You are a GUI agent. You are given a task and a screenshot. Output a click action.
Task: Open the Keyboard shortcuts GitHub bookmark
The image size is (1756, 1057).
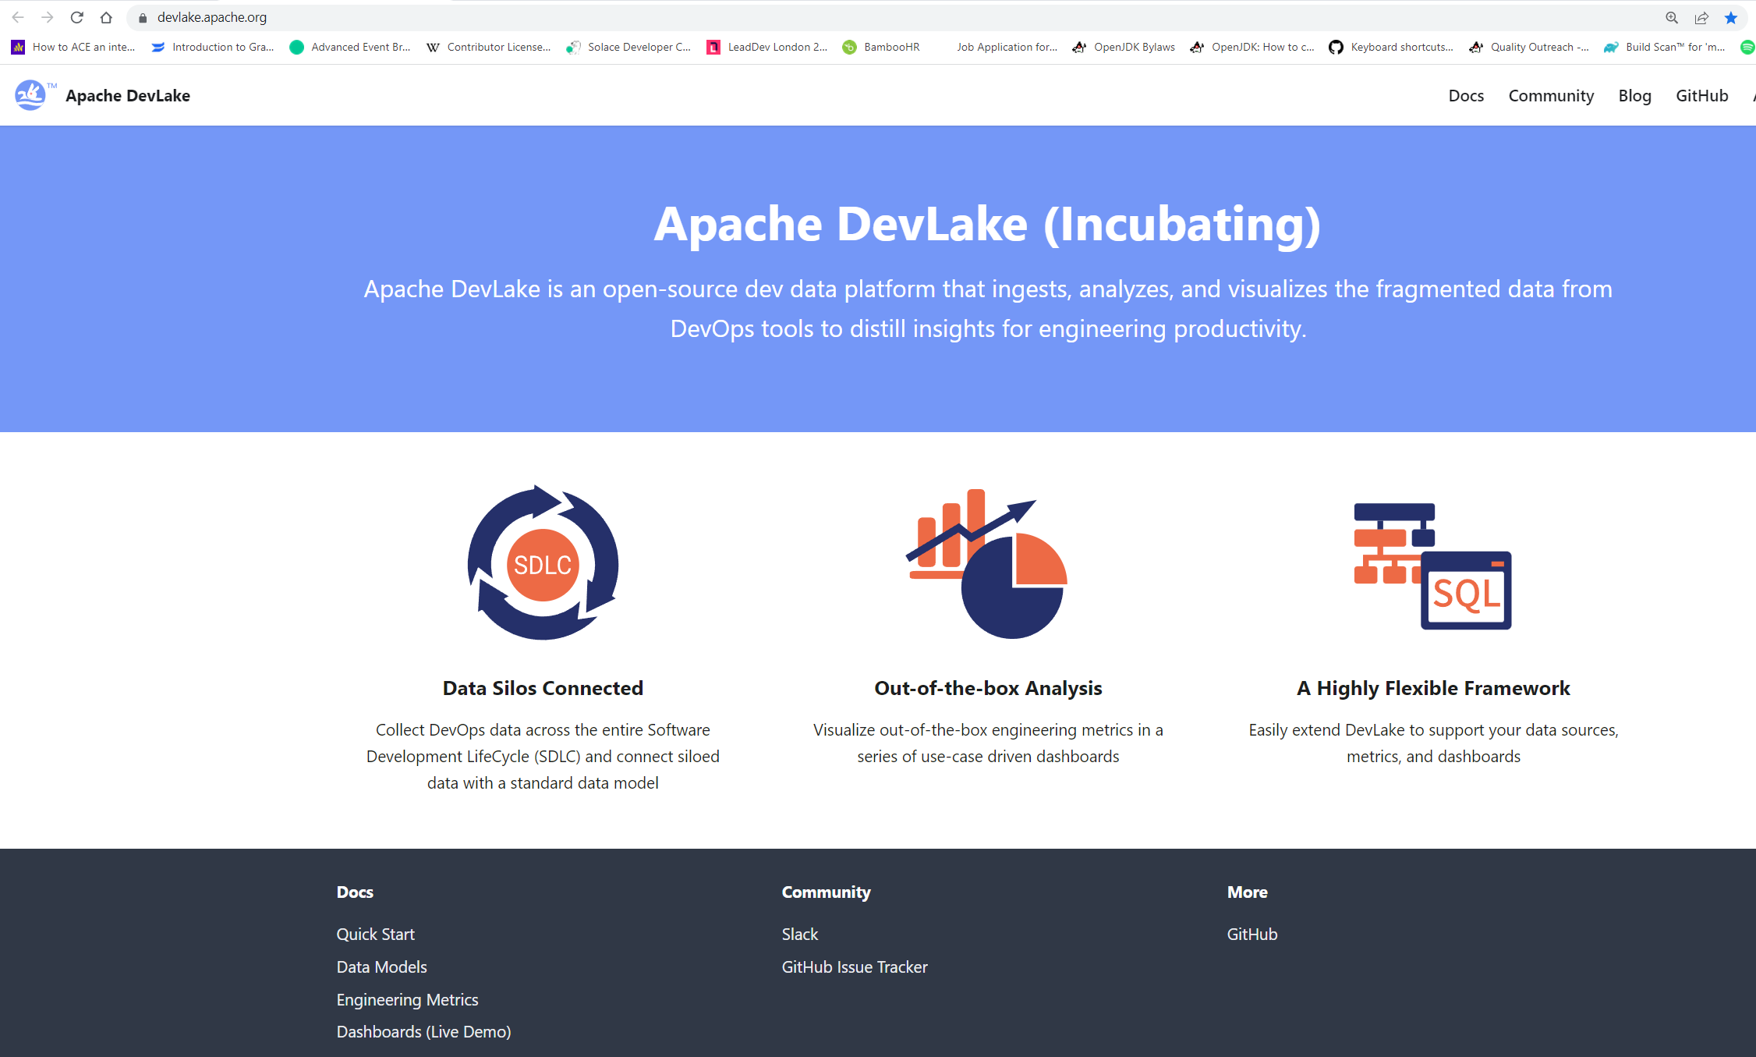pos(1391,47)
